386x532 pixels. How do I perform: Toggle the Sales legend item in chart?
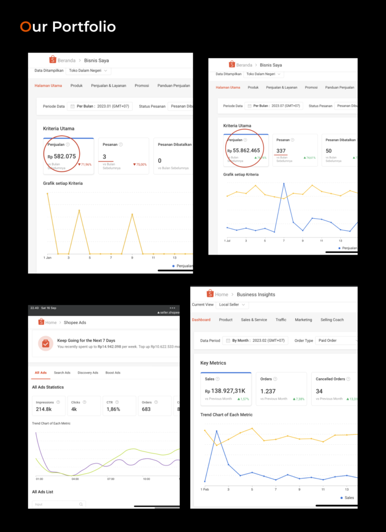pos(347,498)
